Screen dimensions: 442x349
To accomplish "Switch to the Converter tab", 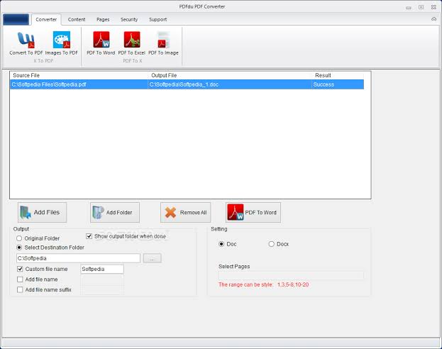I will [x=46, y=19].
